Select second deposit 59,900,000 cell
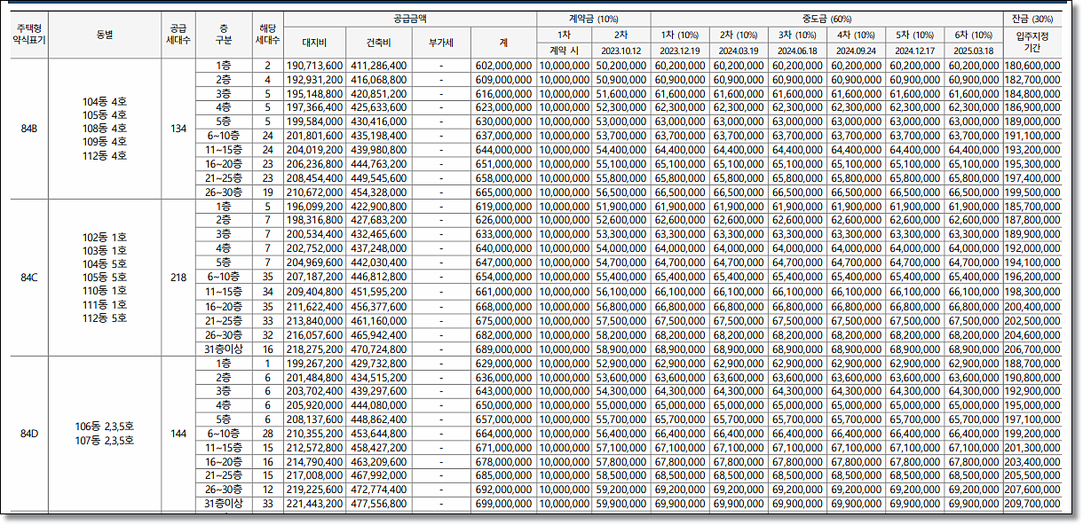This screenshot has width=1083, height=525. (x=621, y=504)
